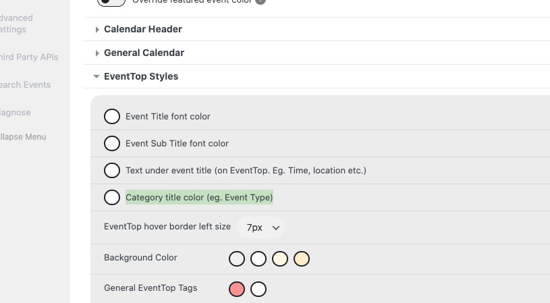The width and height of the screenshot is (550, 303).
Task: Select the second Background Color swatch
Action: pos(258,259)
